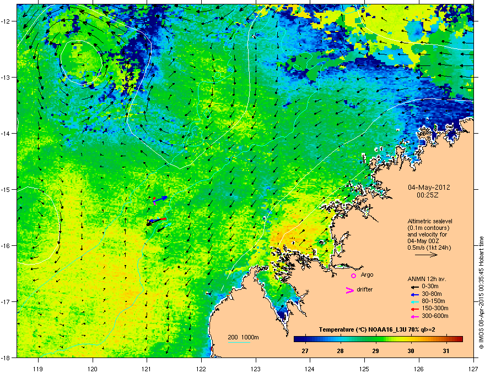Click the '300-600m' depth label
The width and height of the screenshot is (485, 374).
[x=435, y=316]
